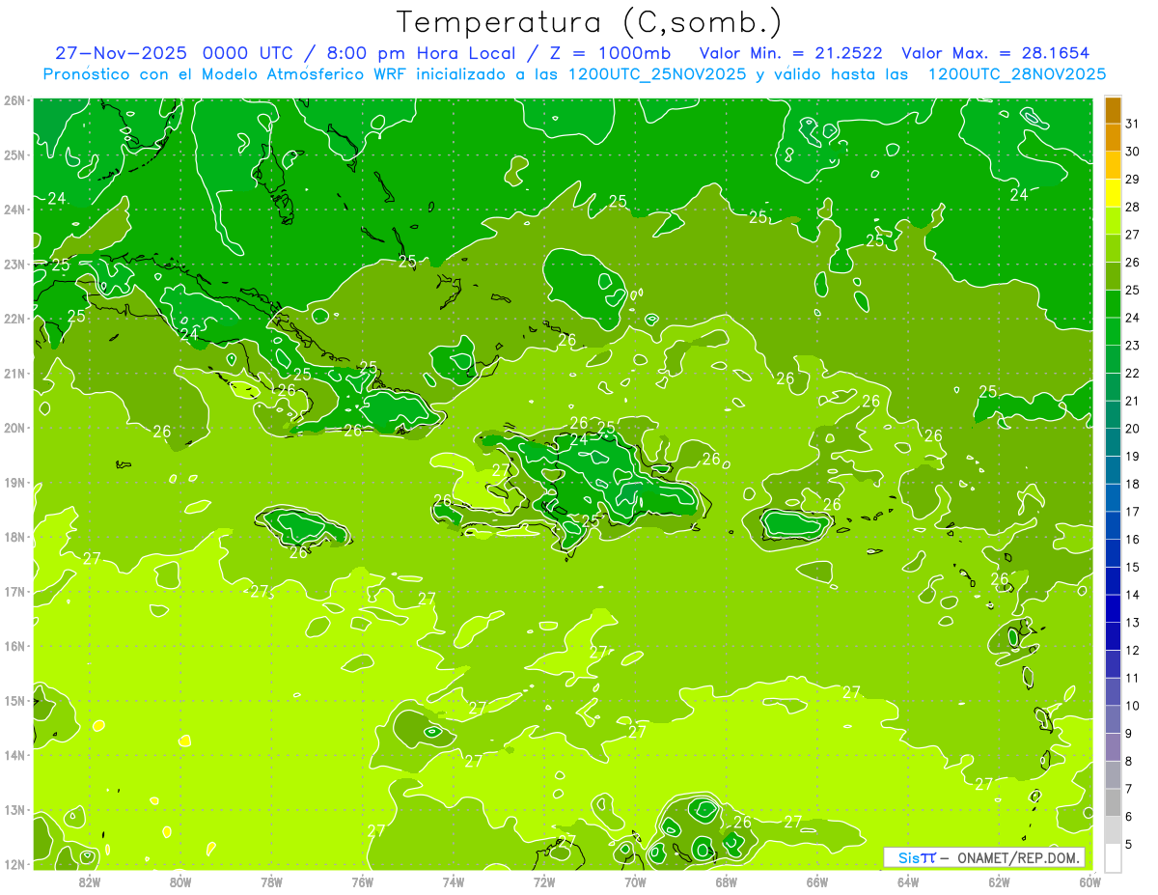Click the legend value label 10
The image size is (1158, 895).
[x=1133, y=706]
